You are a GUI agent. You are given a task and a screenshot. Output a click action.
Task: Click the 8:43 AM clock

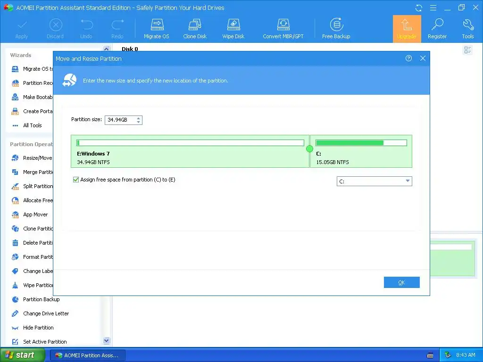point(466,355)
